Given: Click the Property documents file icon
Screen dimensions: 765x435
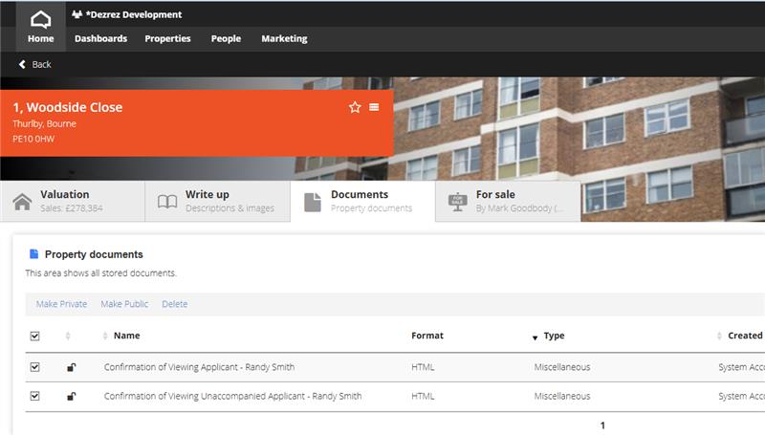Looking at the screenshot, I should click(34, 254).
